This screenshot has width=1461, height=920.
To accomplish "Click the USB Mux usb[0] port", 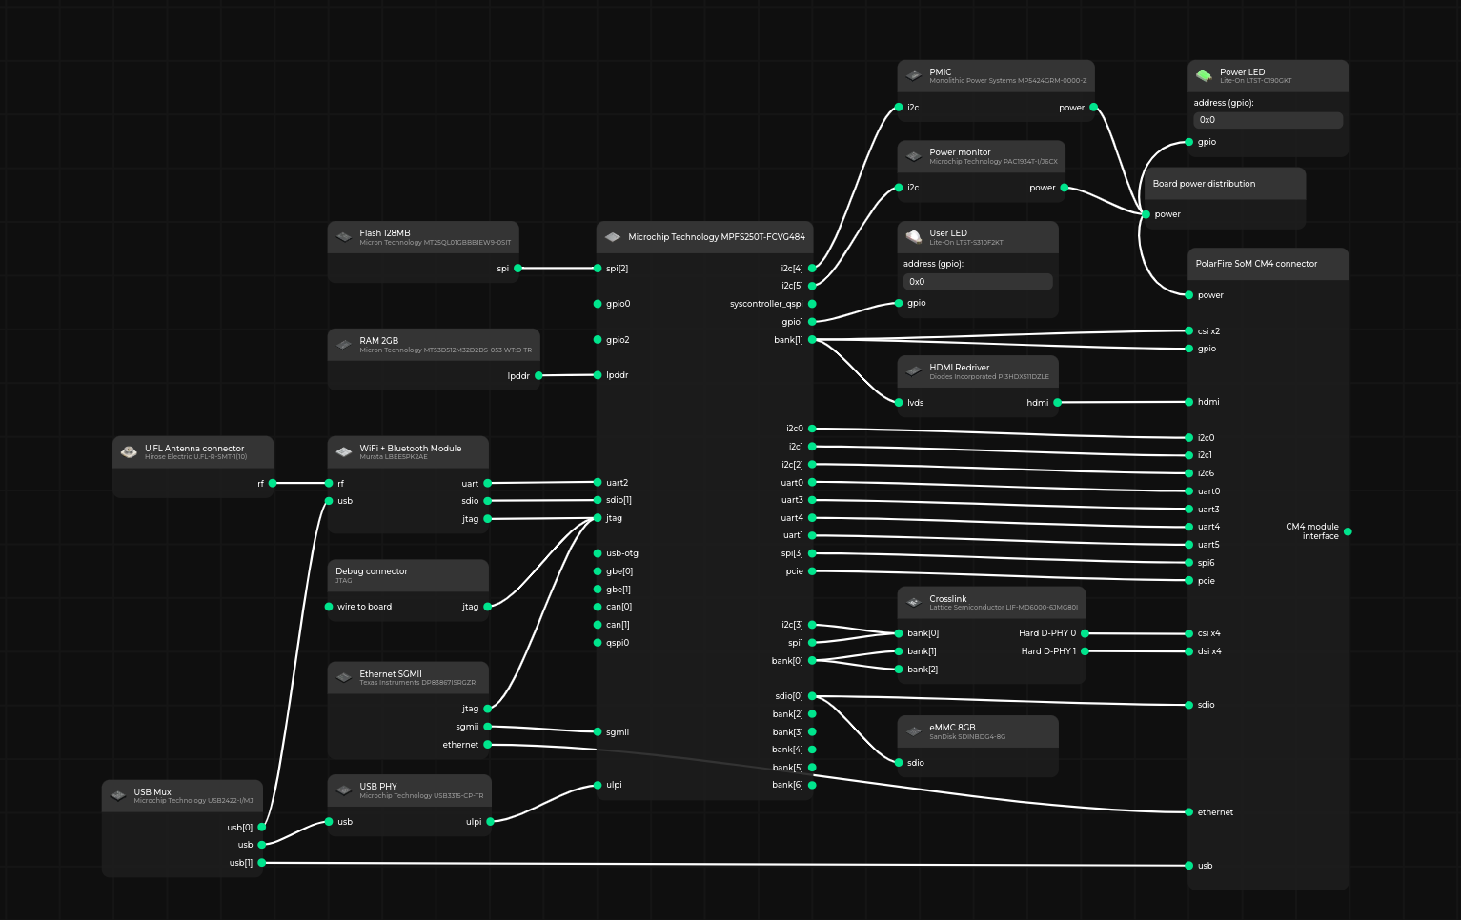I will pyautogui.click(x=262, y=828).
